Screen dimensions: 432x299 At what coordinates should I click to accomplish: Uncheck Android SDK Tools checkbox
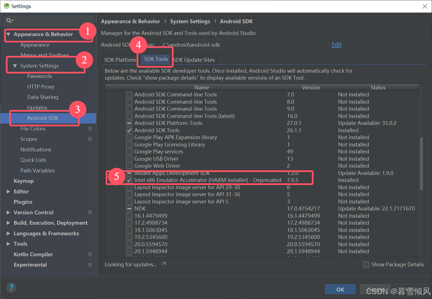(129, 130)
